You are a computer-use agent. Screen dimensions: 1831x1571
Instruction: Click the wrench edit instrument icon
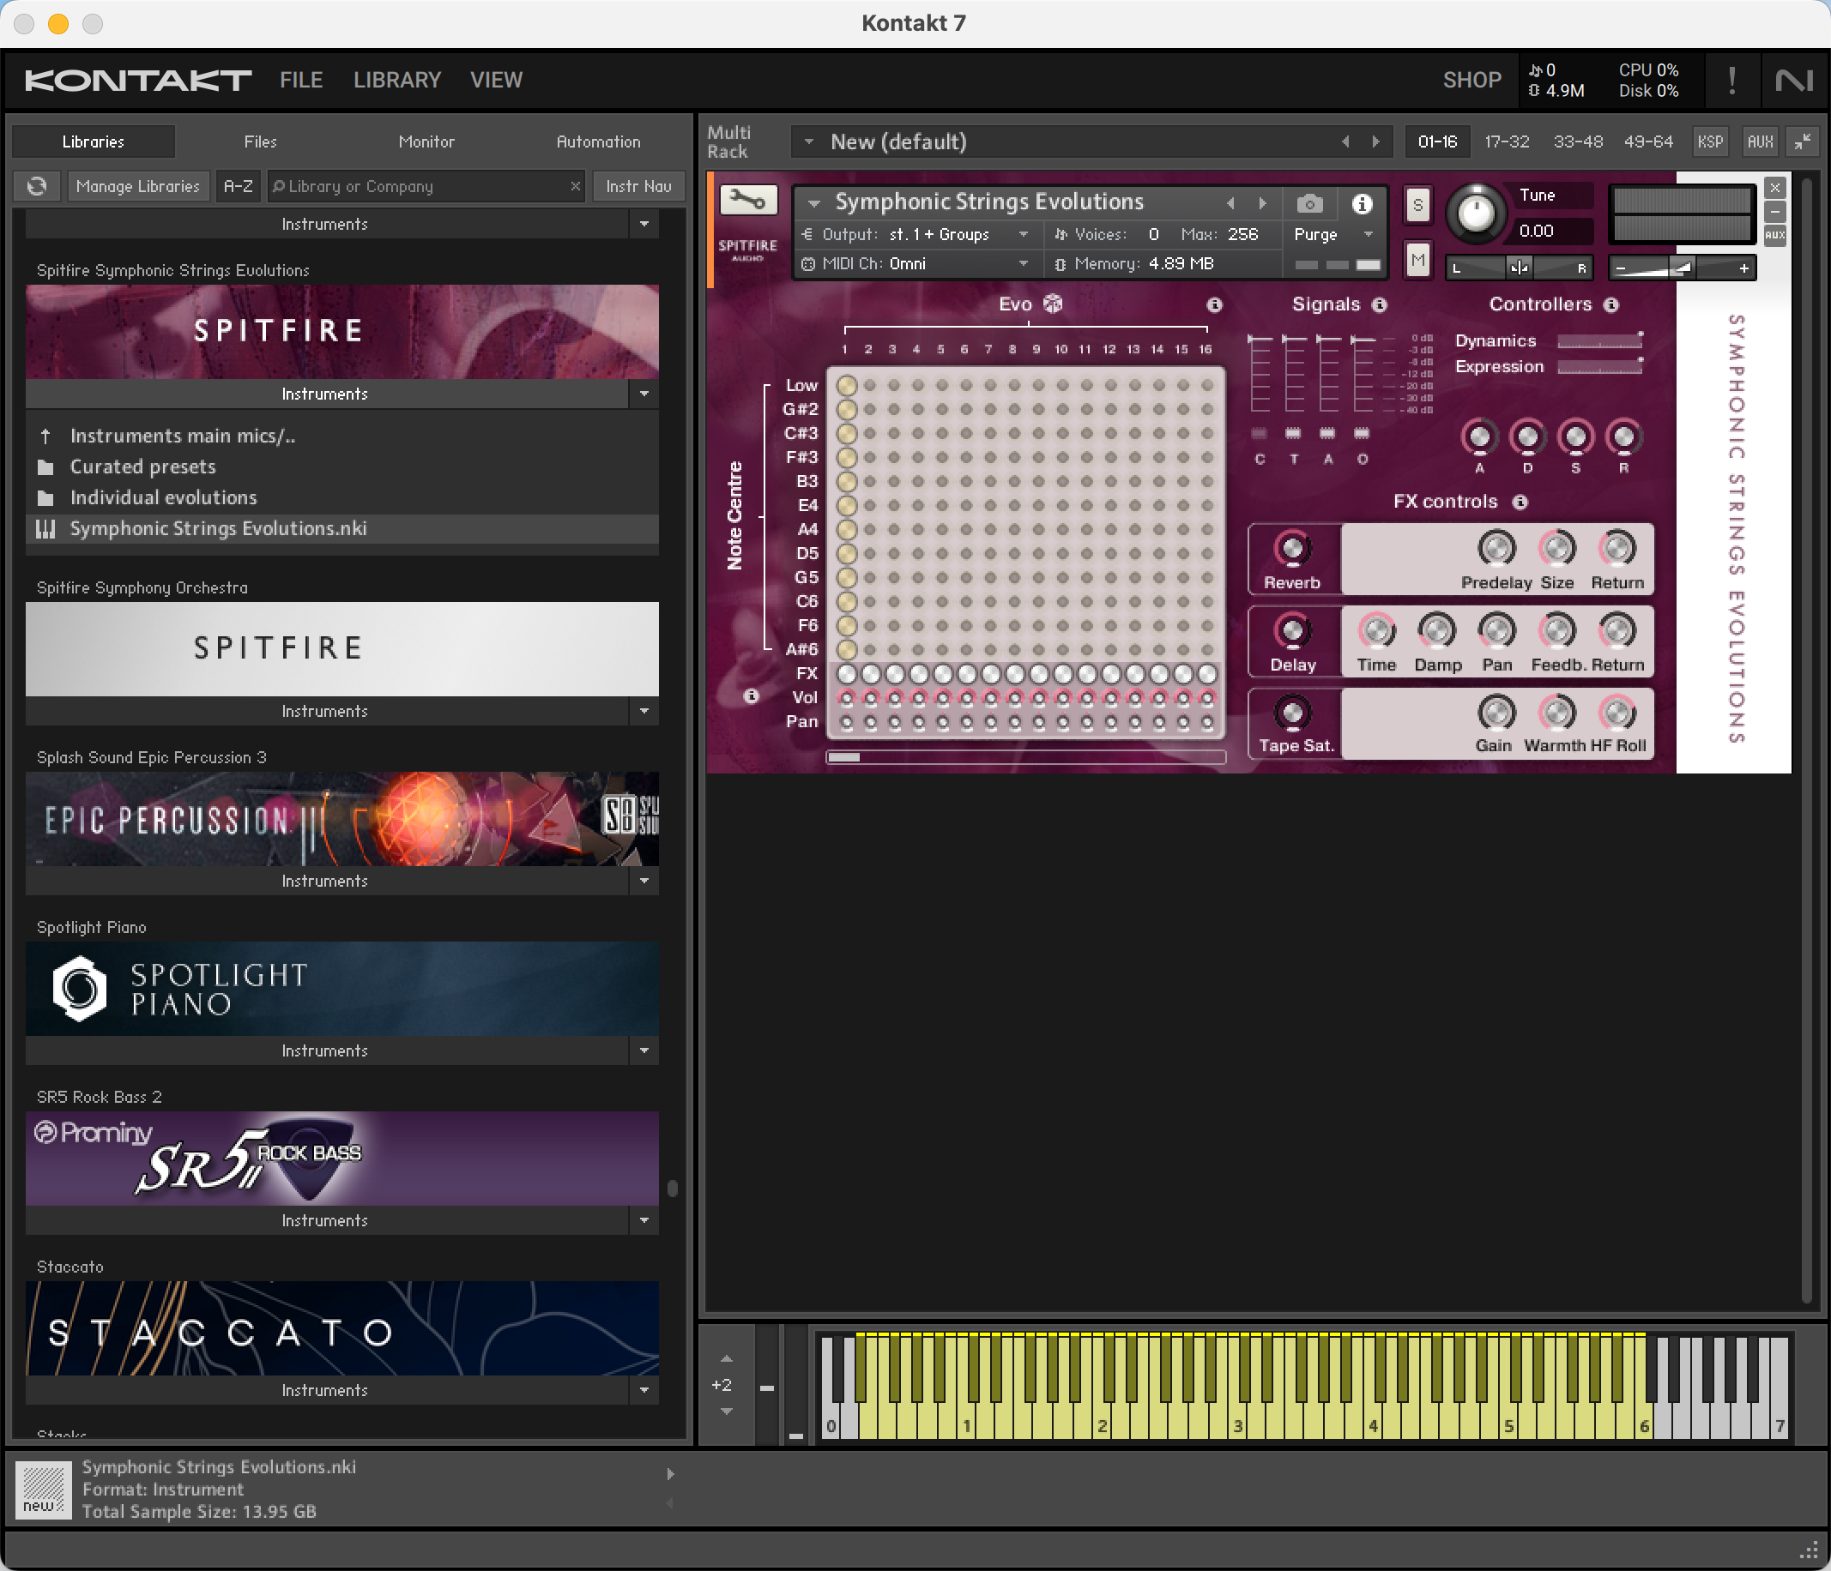(747, 201)
